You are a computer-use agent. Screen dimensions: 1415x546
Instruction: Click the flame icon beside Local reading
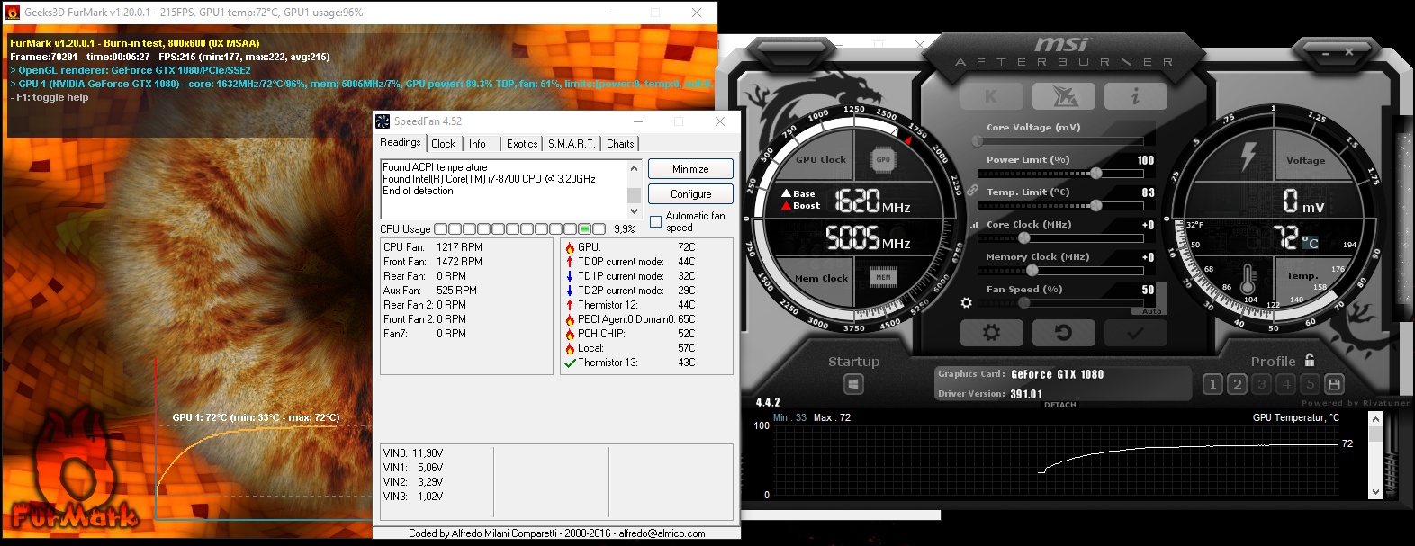click(570, 348)
